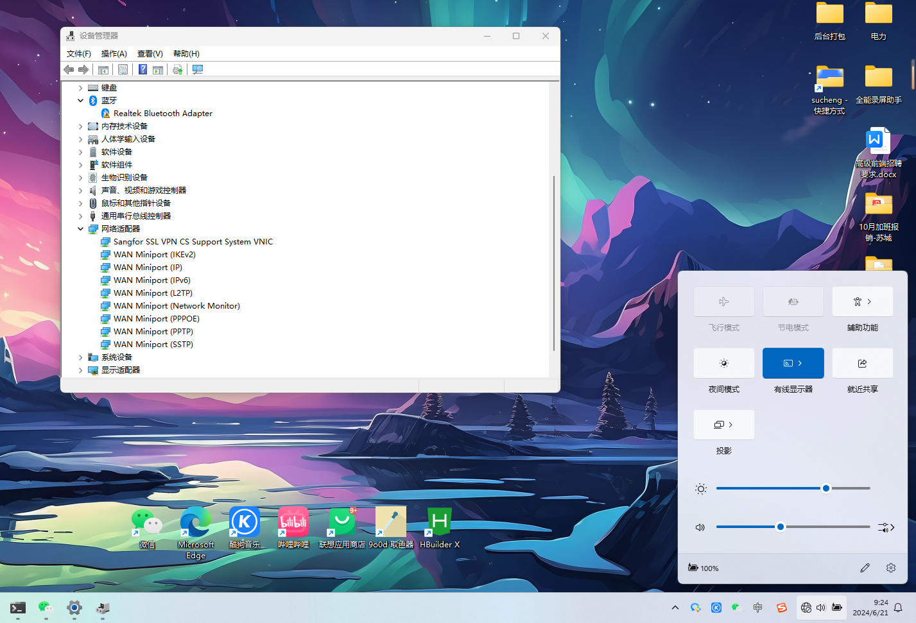Expand the 键盘 category
The image size is (916, 623).
tap(80, 88)
